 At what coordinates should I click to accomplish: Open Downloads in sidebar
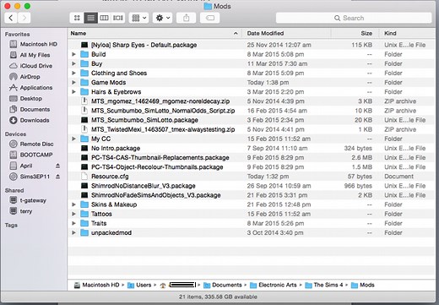(30, 120)
